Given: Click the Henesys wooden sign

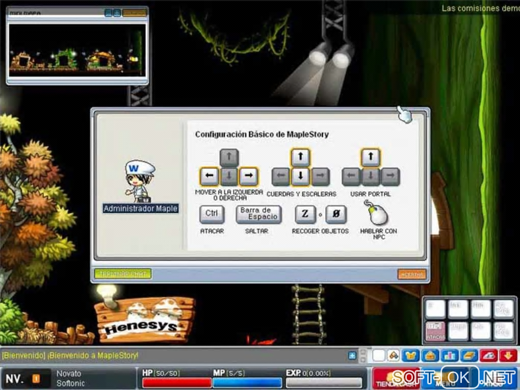Looking at the screenshot, I should coord(145,320).
